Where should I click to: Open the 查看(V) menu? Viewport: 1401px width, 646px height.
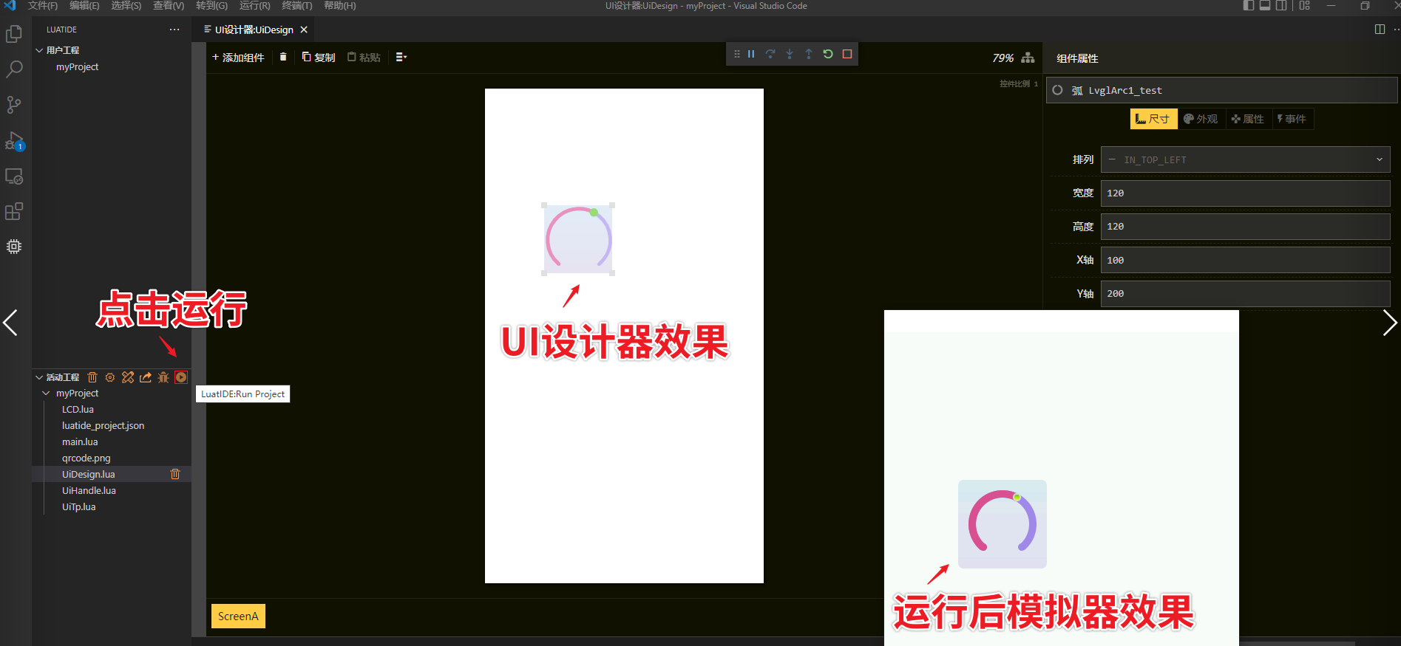pos(169,6)
